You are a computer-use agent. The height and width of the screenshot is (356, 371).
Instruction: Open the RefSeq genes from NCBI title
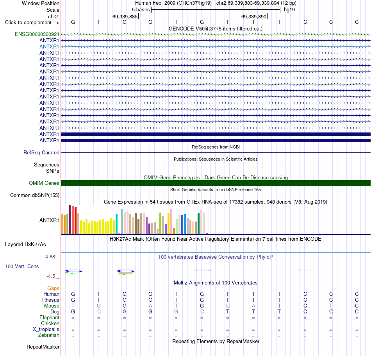click(x=216, y=147)
